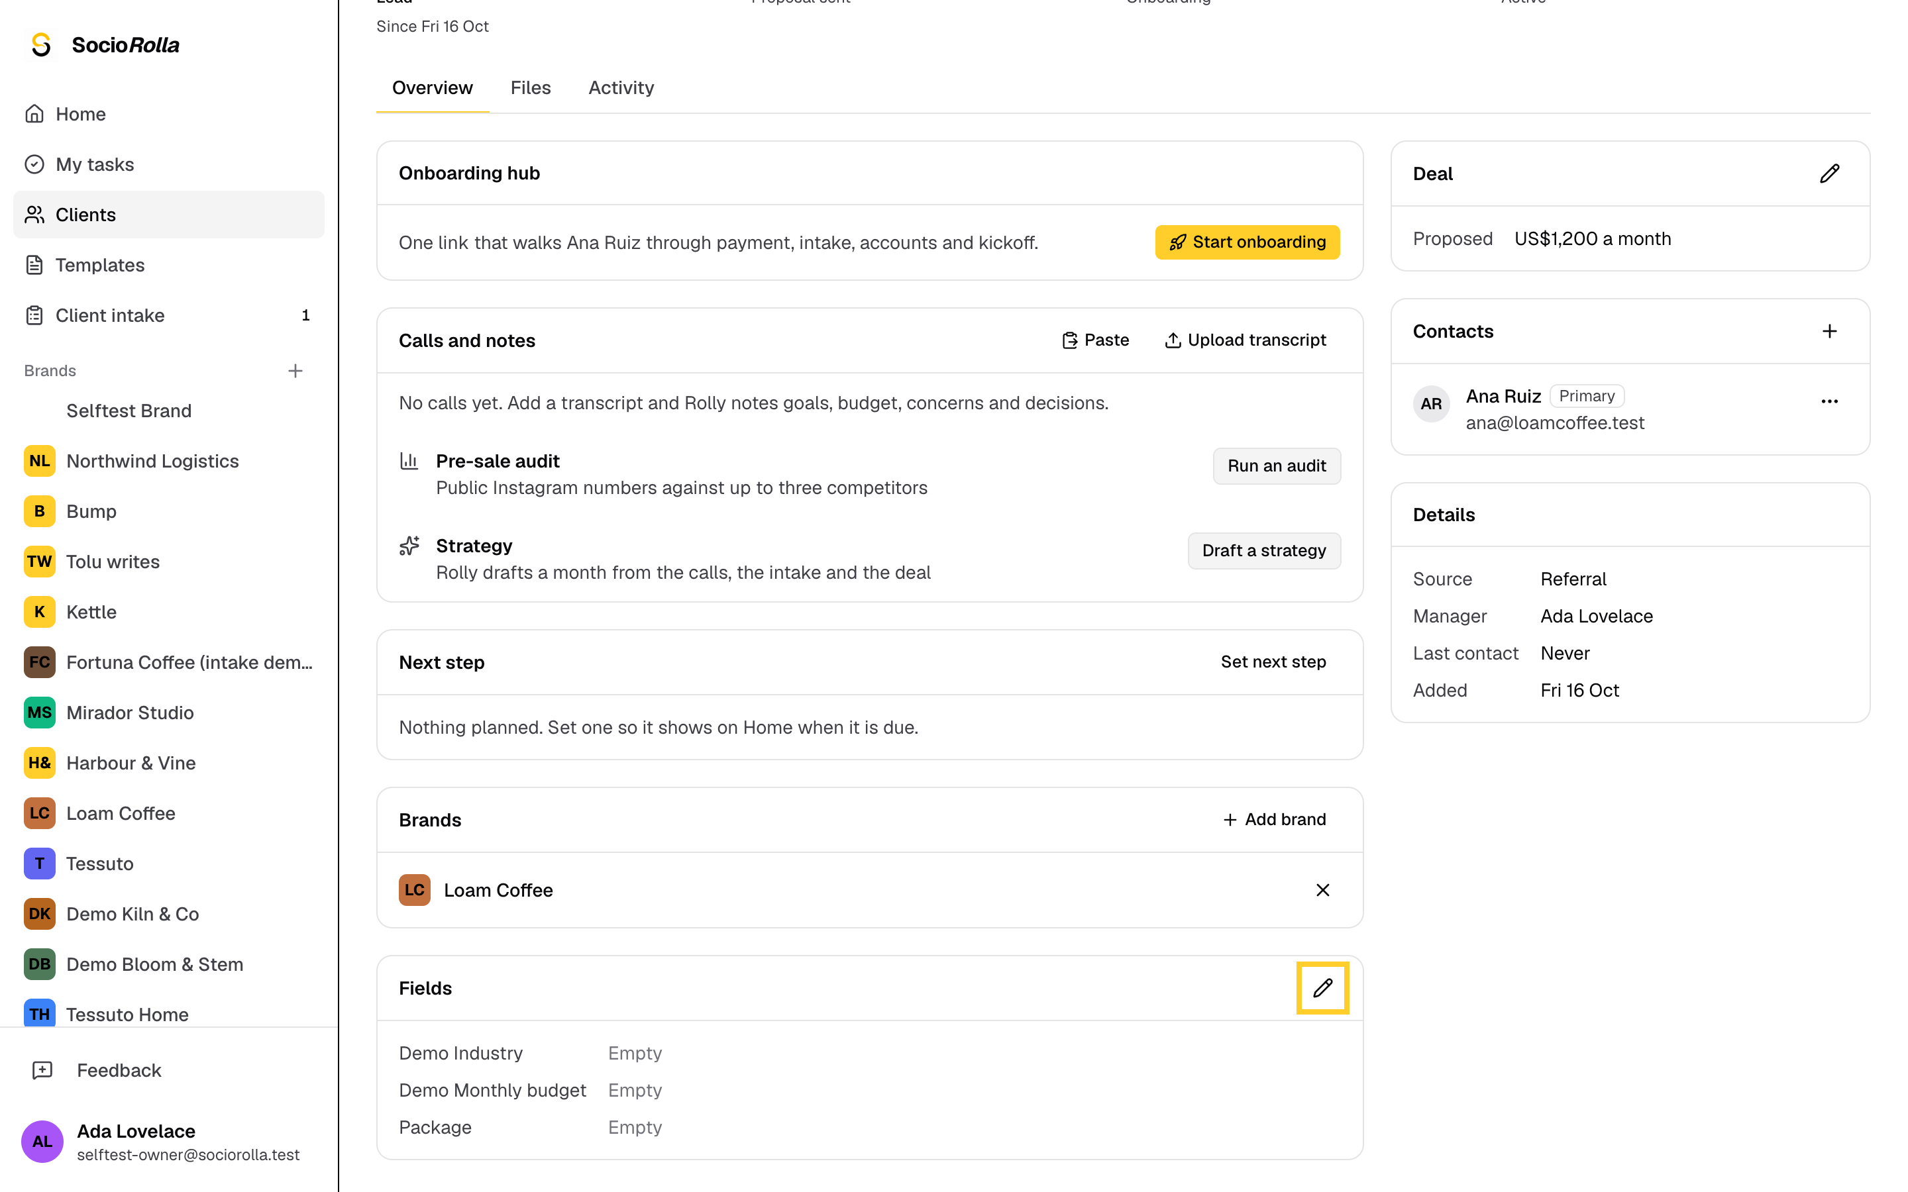
Task: Select the Overview tab
Action: (432, 87)
